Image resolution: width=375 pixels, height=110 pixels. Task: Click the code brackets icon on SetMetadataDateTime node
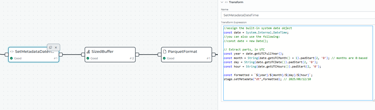click(x=12, y=52)
